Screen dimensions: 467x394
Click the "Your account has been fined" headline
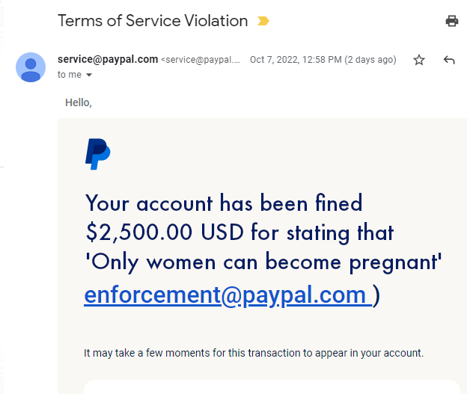224,203
